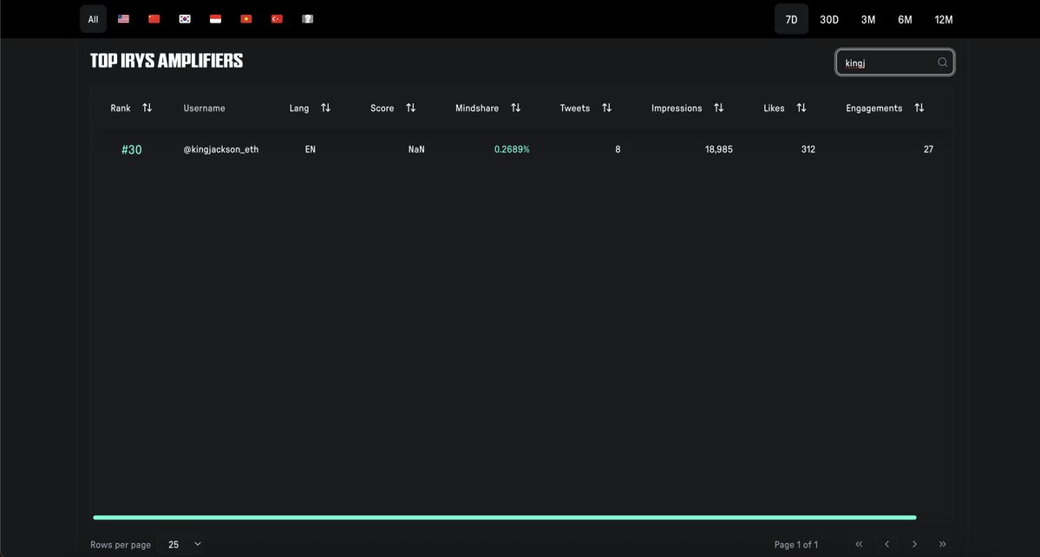Image resolution: width=1040 pixels, height=557 pixels.
Task: Go to last page double chevron
Action: [x=943, y=544]
